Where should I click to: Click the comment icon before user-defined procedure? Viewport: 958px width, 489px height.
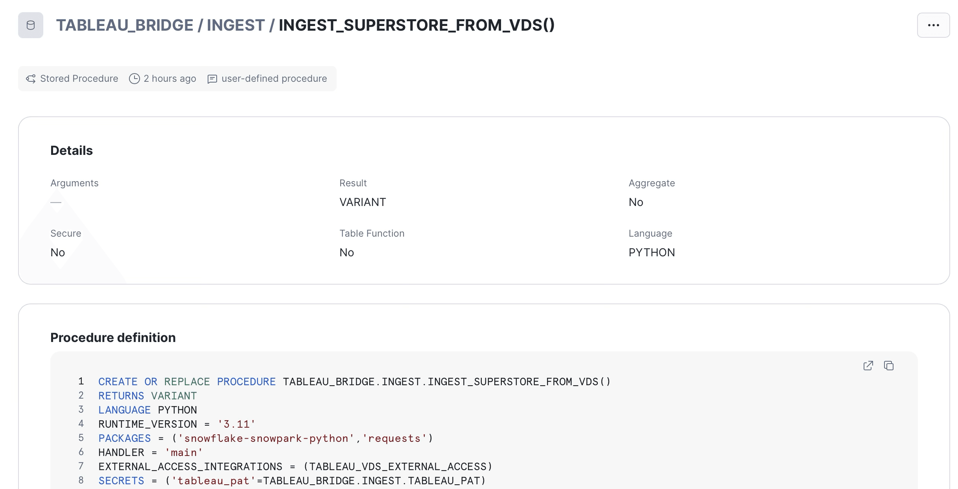tap(212, 79)
